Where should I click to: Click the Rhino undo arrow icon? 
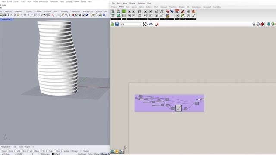[22, 15]
